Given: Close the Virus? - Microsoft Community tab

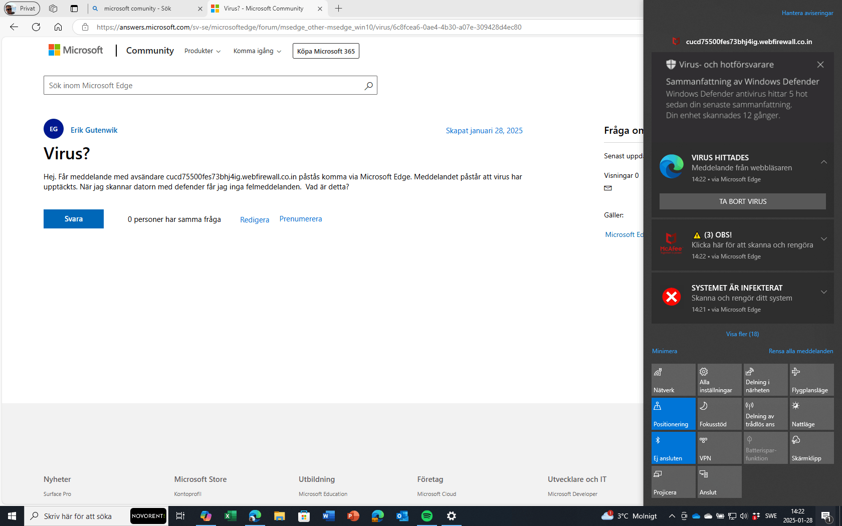Looking at the screenshot, I should click(x=320, y=9).
